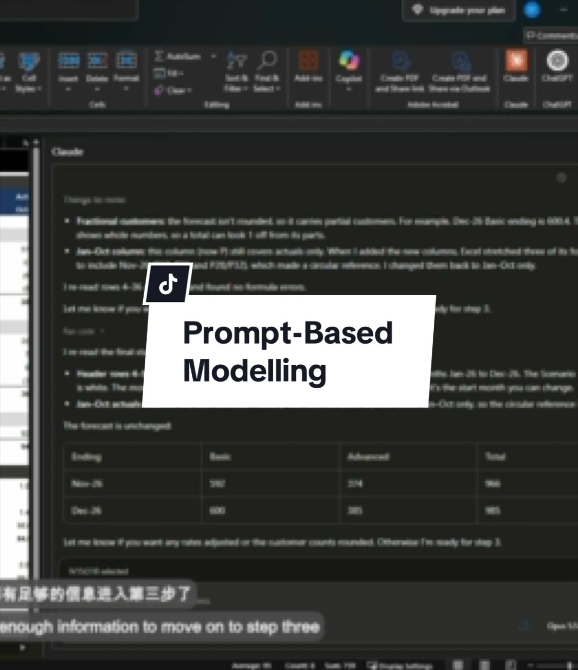This screenshot has height=670, width=578.
Task: Expand the AutoSum dropdown arrow
Action: point(214,57)
